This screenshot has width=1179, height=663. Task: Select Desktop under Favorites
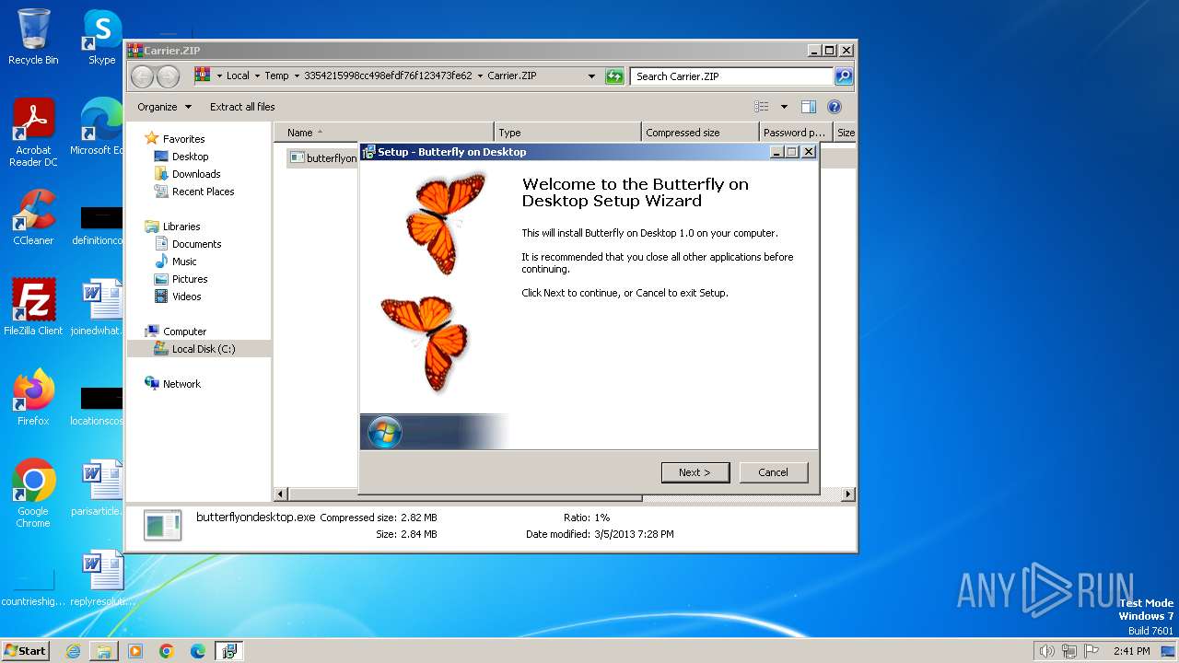(x=190, y=157)
